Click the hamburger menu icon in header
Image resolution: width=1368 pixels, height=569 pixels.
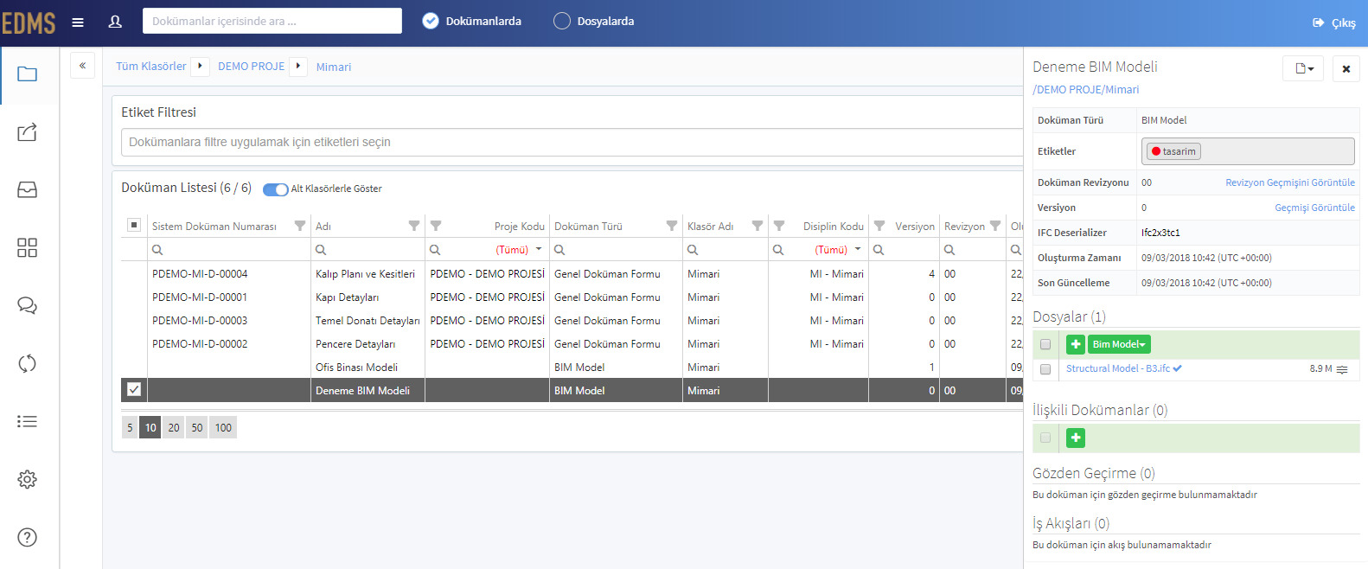coord(78,22)
